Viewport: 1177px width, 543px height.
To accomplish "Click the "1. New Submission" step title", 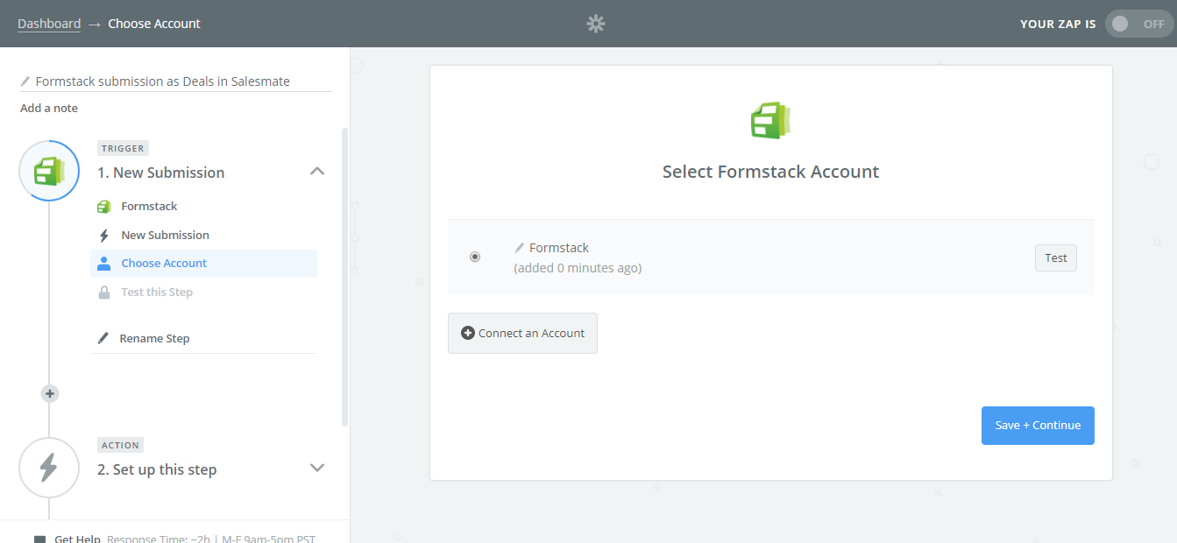I will click(161, 173).
